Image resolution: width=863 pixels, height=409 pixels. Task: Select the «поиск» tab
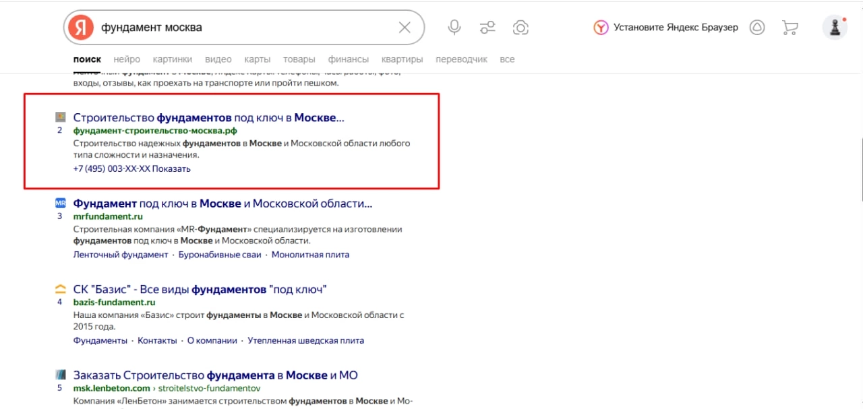(87, 59)
